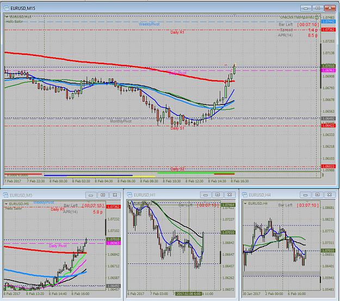Maximize the EURUSD,M15 chart window
Viewport: 340px width, 301px height.
(318, 8)
